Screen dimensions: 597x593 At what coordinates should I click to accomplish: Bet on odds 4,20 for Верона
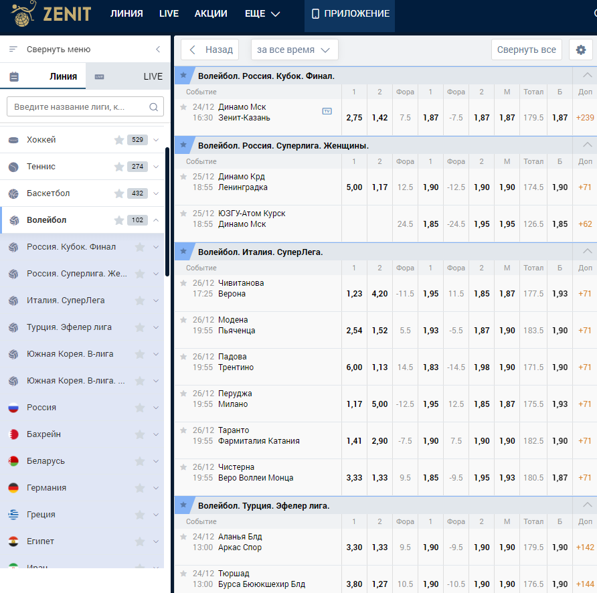tap(379, 294)
